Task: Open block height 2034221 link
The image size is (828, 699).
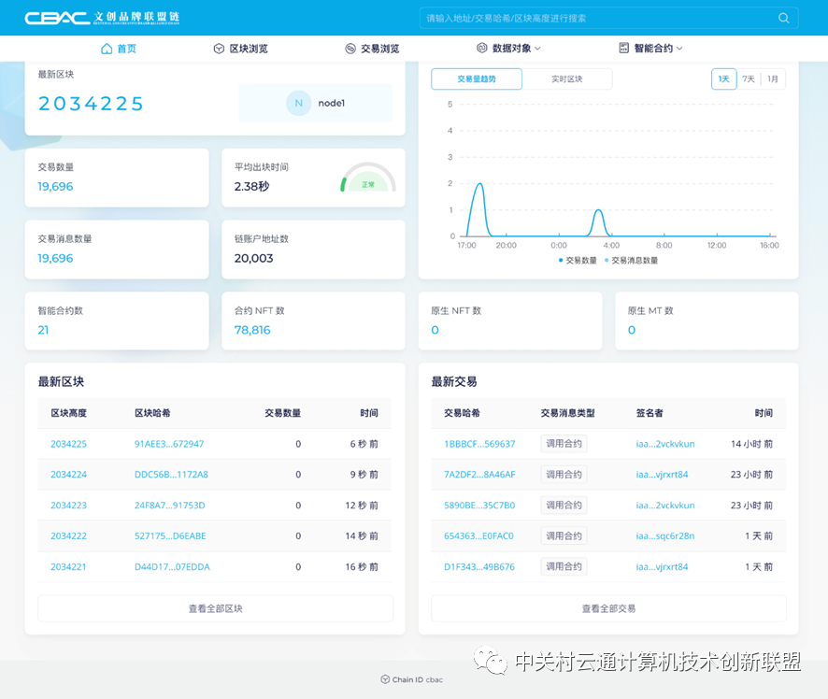Action: tap(68, 566)
